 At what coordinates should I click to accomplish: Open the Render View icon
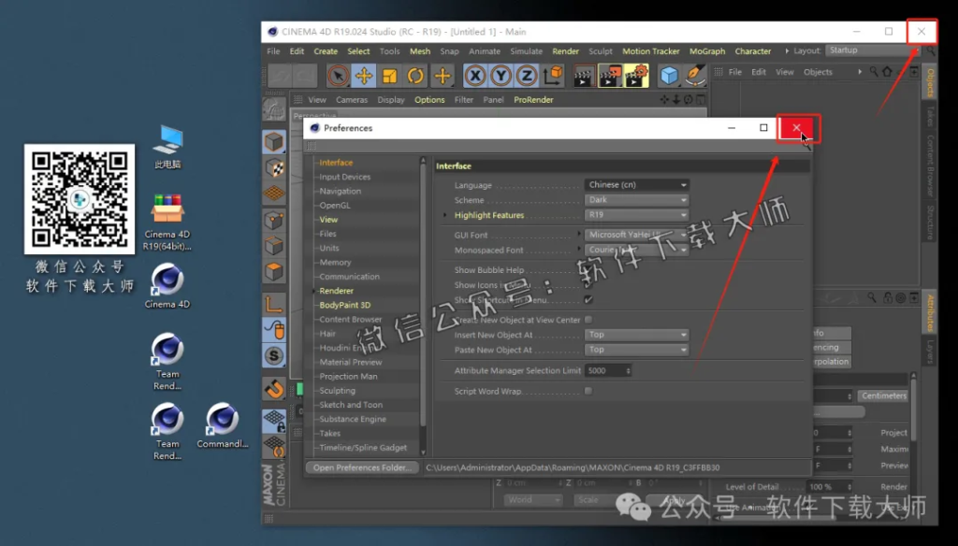pyautogui.click(x=585, y=76)
